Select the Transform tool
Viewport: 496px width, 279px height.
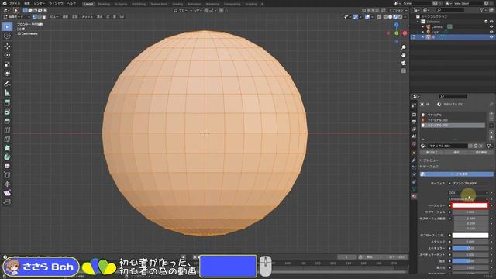(7, 73)
